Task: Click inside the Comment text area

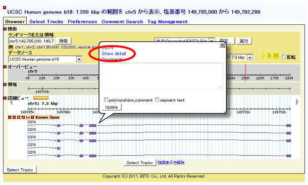Action: 163,76
